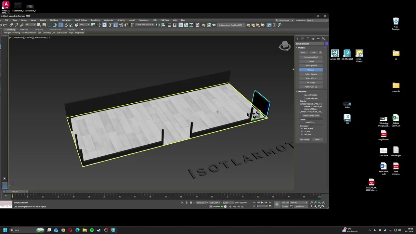Open the Create tab in command panel
The width and height of the screenshot is (416, 234).
tap(297, 39)
